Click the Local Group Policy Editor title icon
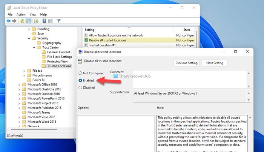Screen dimensions: 264x152 [x=9, y=8]
